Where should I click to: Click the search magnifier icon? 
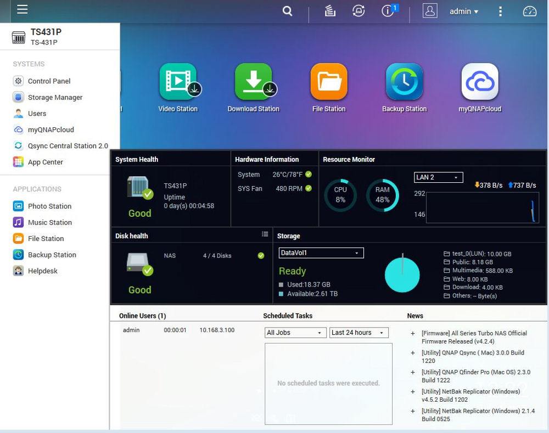click(x=288, y=11)
